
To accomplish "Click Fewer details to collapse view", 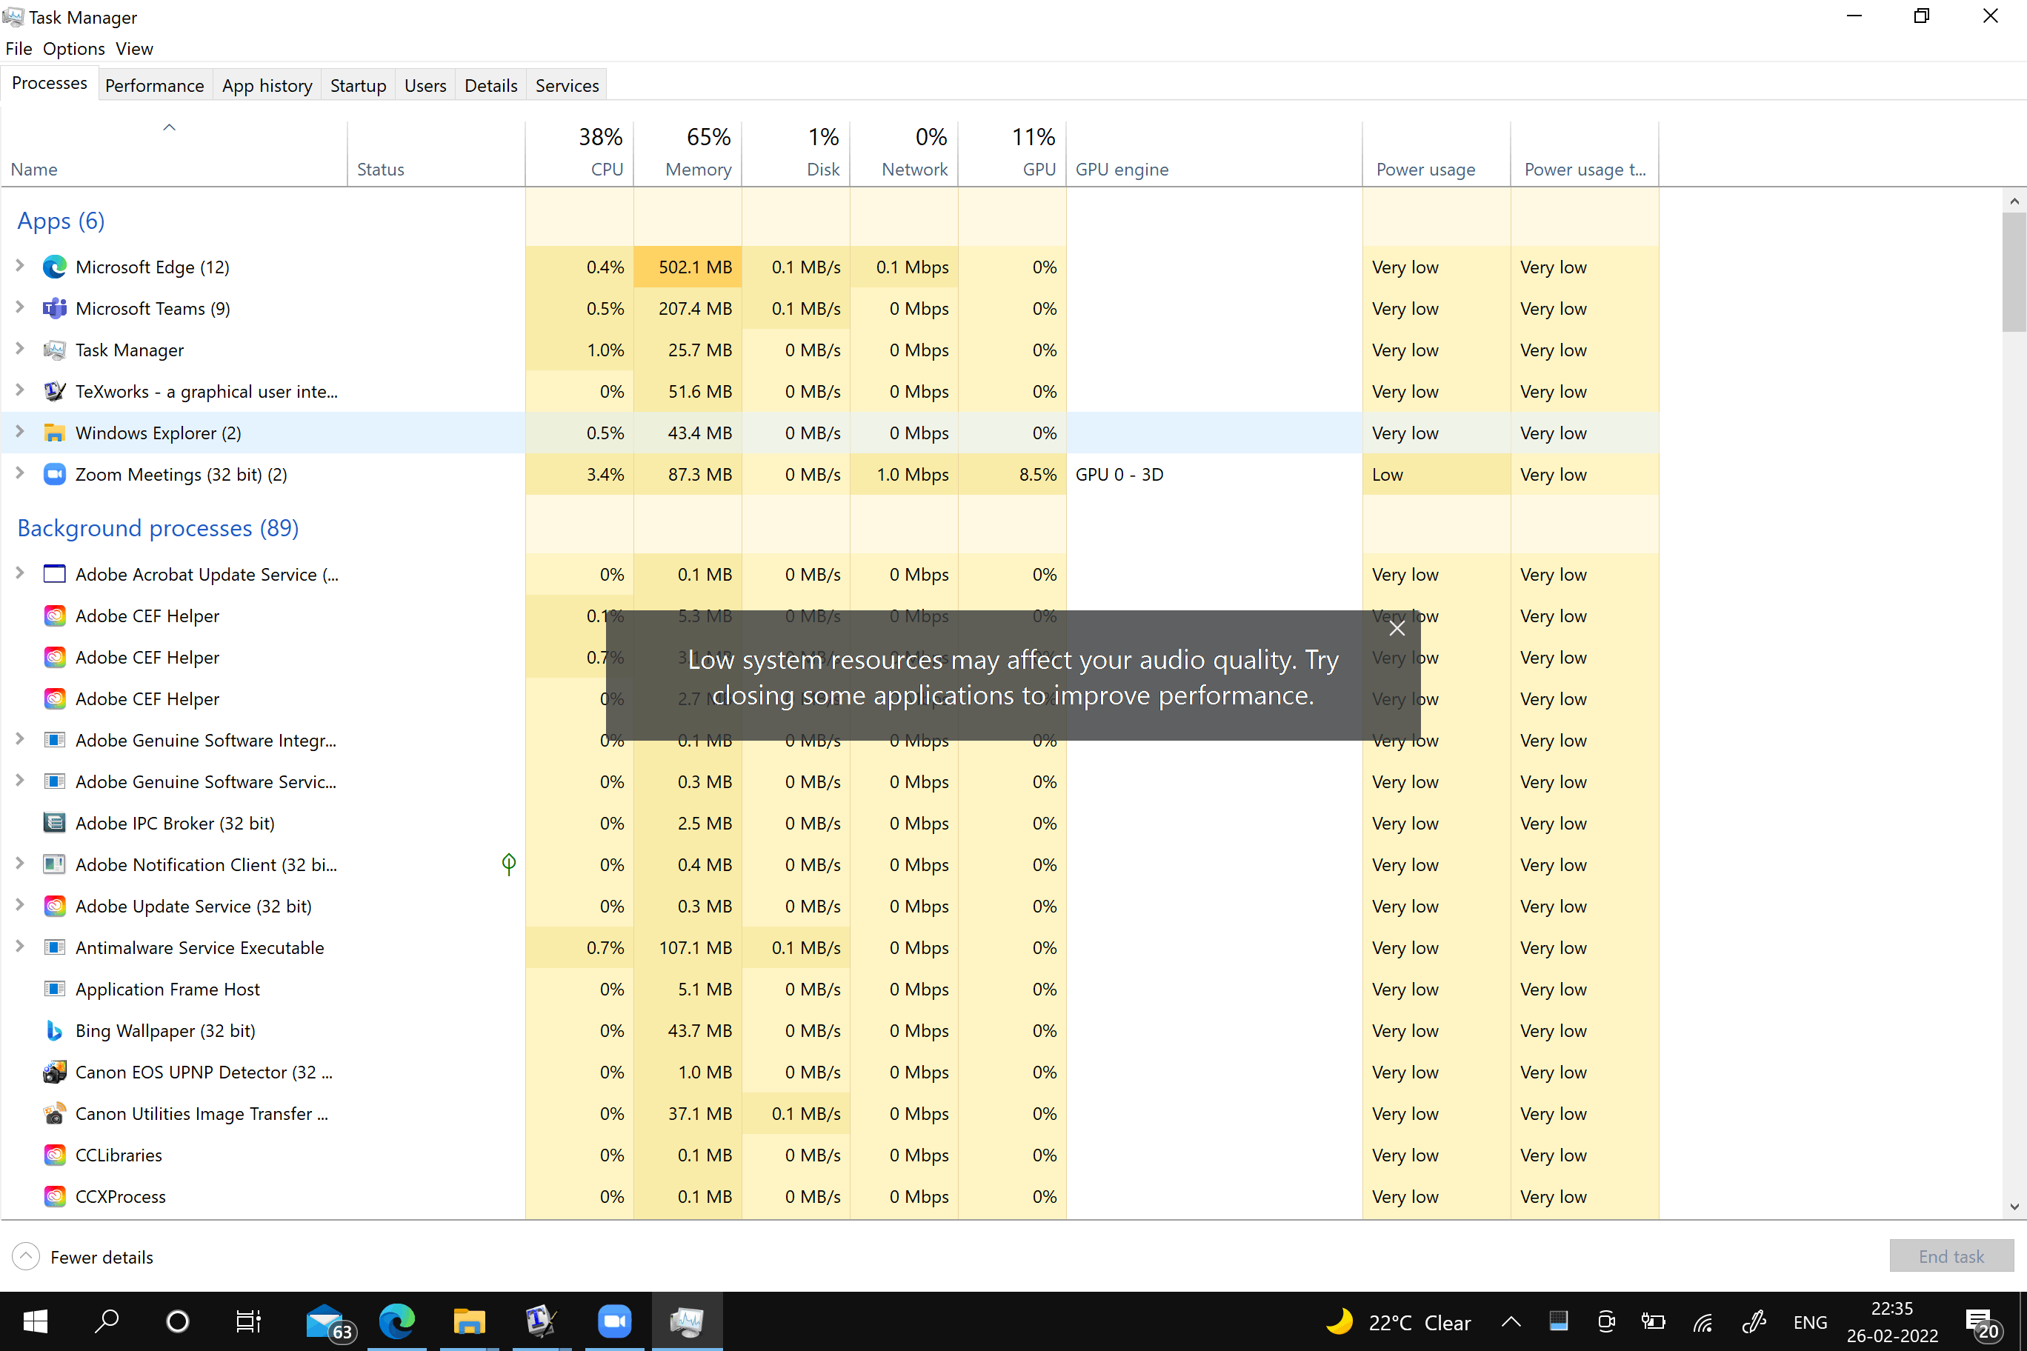I will [x=84, y=1257].
